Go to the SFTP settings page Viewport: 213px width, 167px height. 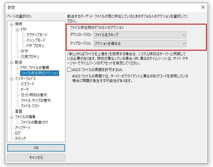[24, 51]
